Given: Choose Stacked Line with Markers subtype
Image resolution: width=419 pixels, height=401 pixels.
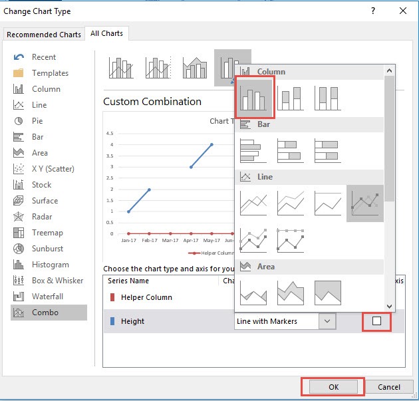Looking at the screenshot, I should pyautogui.click(x=253, y=241).
